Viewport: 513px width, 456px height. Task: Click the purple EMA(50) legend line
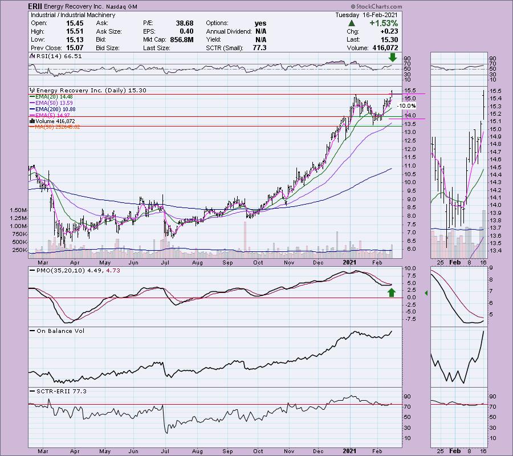(x=32, y=103)
